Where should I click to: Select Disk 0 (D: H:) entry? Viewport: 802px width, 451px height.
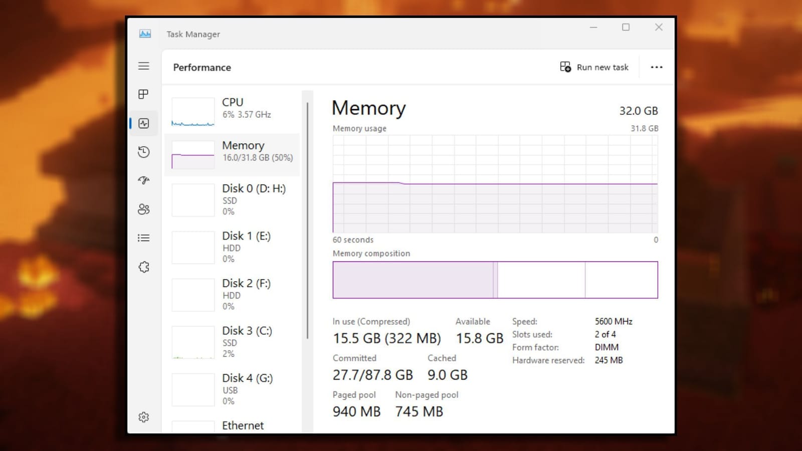pyautogui.click(x=232, y=199)
